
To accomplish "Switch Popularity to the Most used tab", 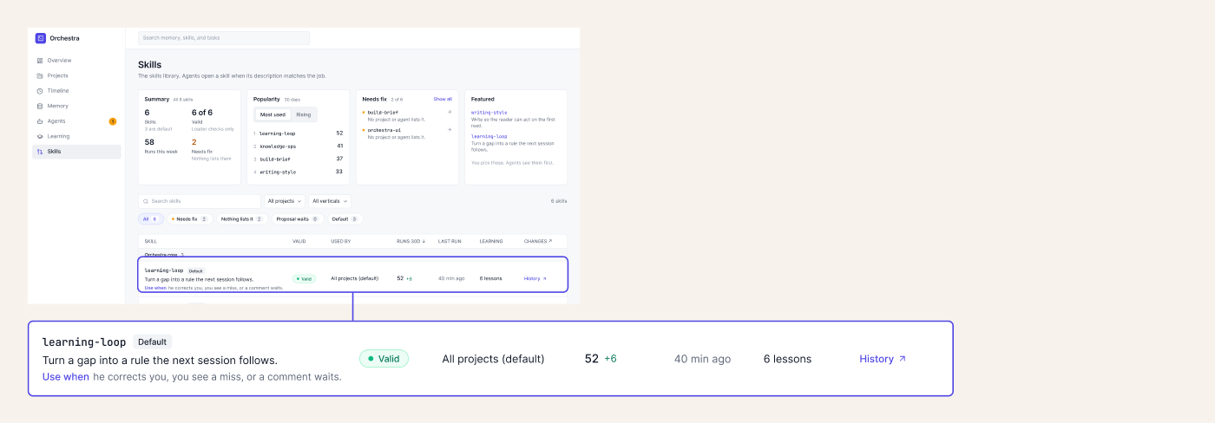I will (x=273, y=114).
